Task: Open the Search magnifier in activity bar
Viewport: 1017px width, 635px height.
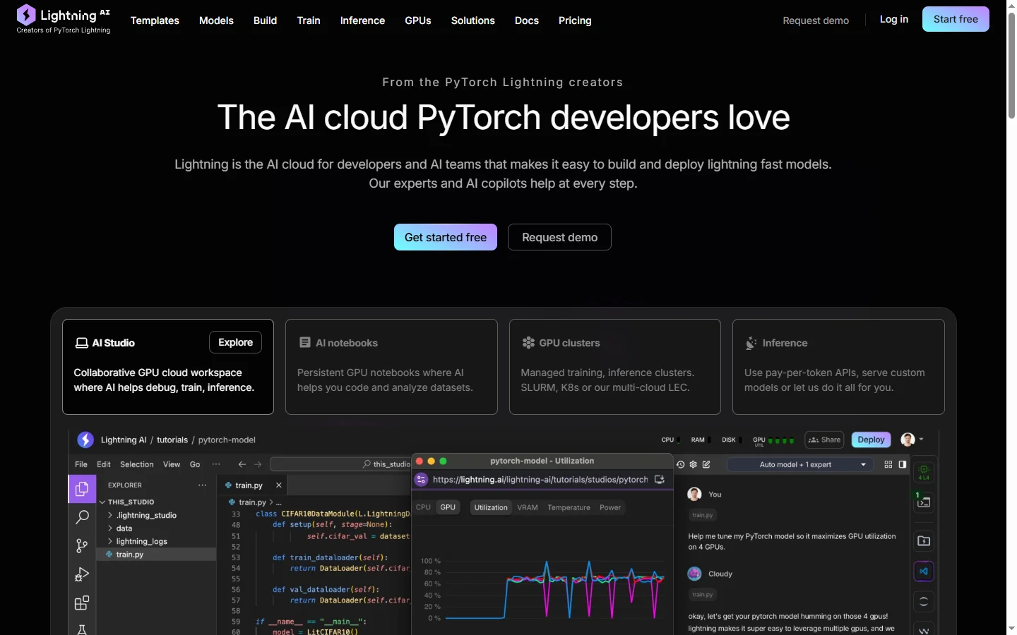Action: [x=82, y=517]
